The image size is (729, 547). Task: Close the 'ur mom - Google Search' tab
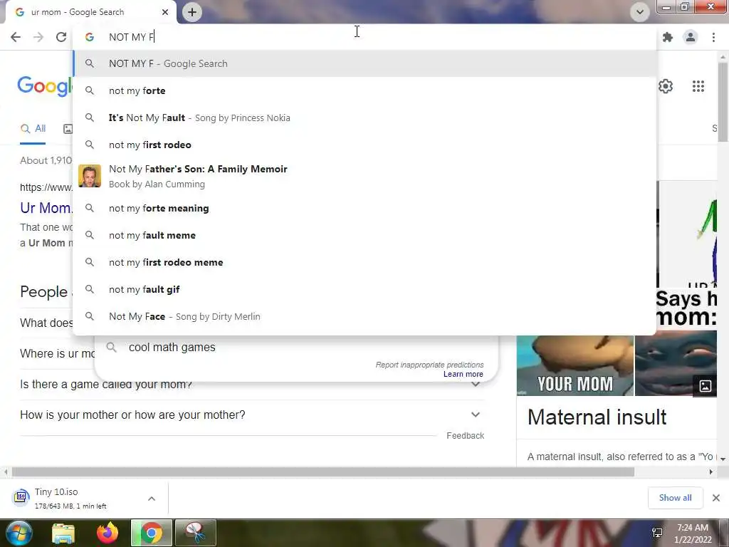[x=165, y=12]
